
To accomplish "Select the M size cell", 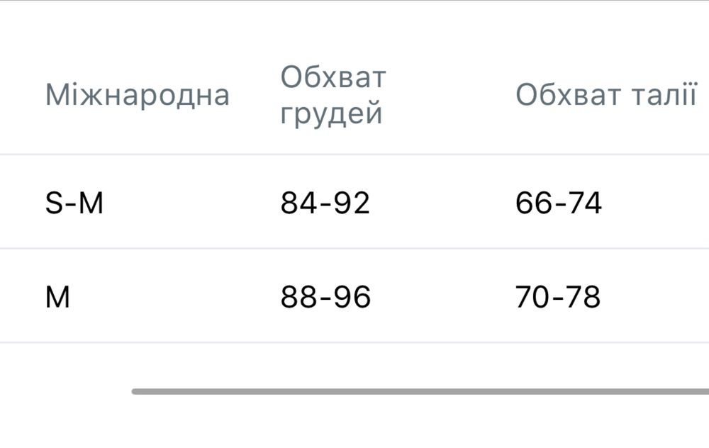I will click(x=58, y=297).
